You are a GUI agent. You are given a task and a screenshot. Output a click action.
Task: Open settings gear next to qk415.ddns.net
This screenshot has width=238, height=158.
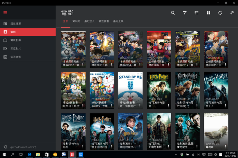5,147
